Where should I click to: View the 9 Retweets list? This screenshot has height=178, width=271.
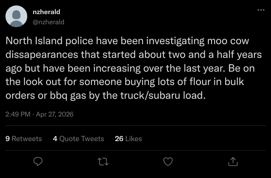point(24,139)
